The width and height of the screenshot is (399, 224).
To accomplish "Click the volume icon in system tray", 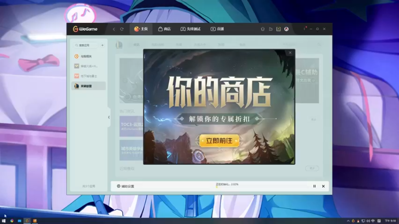I will 368,221.
